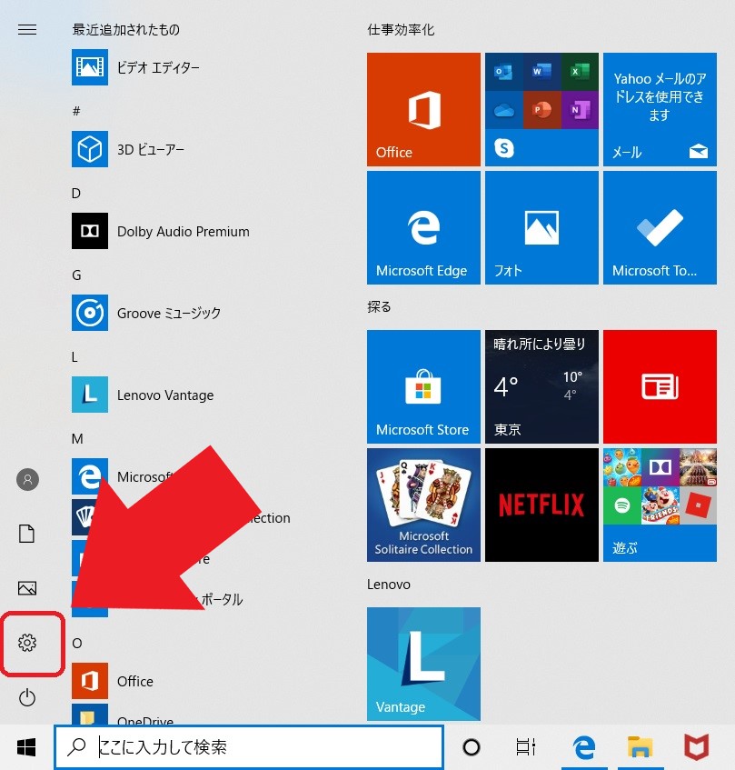Click the G letter header
This screenshot has width=735, height=770.
76,275
